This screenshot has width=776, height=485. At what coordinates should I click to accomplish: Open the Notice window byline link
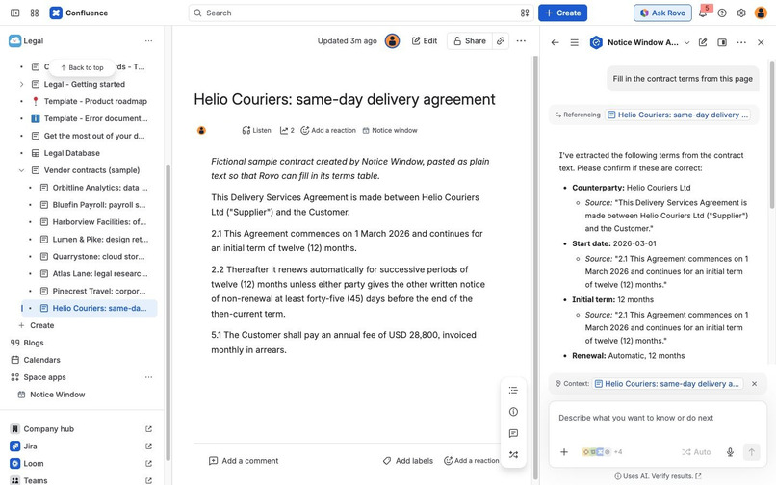(x=390, y=130)
